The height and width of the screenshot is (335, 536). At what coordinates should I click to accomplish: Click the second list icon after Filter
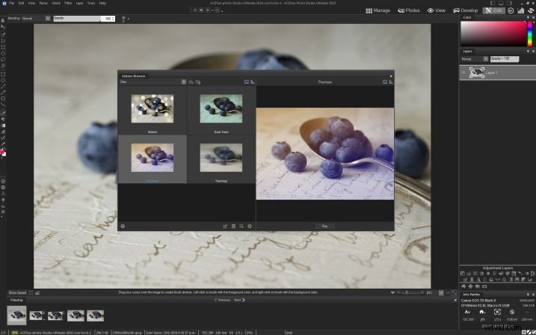198,82
